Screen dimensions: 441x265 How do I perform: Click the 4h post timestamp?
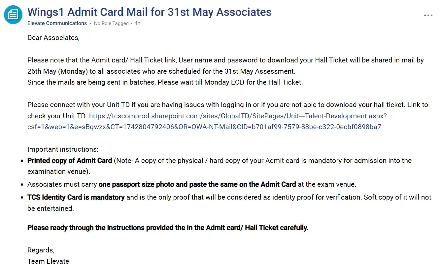point(137,23)
